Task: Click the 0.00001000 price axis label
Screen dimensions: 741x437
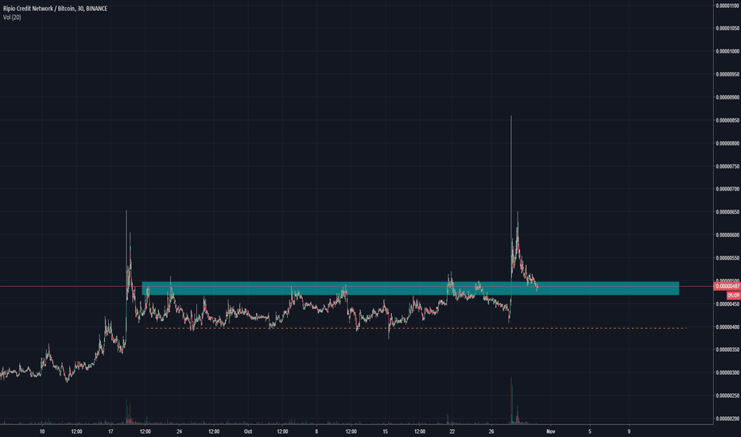Action: pos(727,52)
